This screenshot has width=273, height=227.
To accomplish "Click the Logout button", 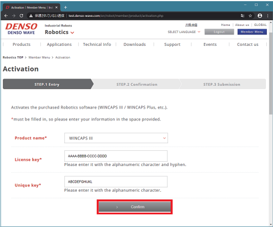I will coord(219,32).
